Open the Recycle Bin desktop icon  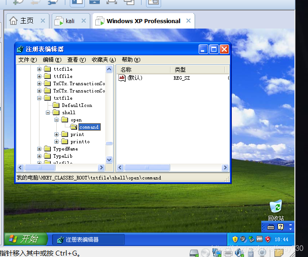tap(276, 210)
